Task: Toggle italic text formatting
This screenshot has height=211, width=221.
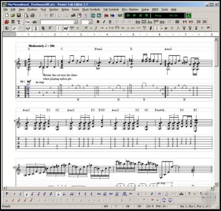Action: pos(104,22)
